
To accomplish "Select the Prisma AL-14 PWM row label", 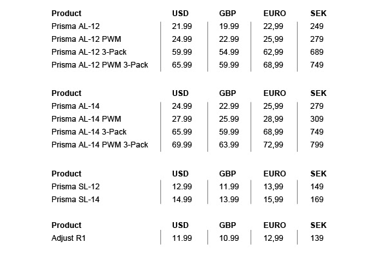I will click(86, 119).
